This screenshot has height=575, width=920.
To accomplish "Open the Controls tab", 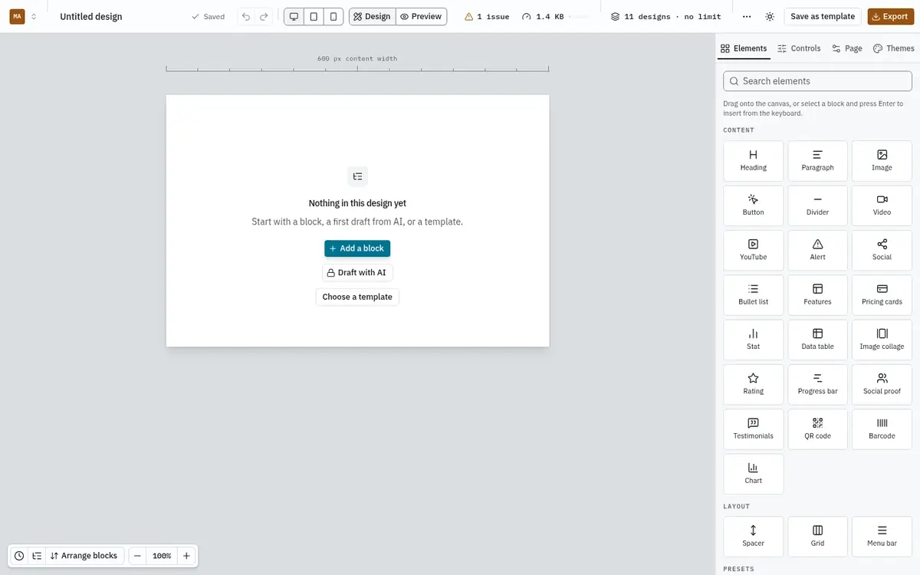I will (x=799, y=48).
